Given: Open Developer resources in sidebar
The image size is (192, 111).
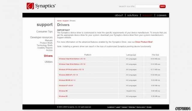Looking at the screenshot, I should [41, 37].
